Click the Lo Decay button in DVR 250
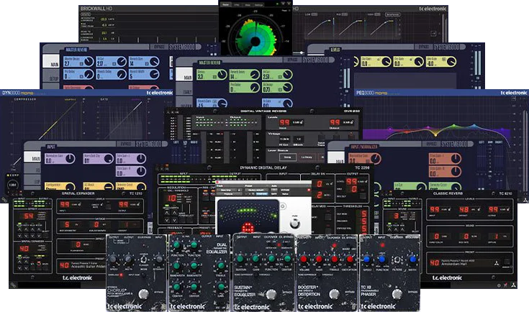 [x=307, y=157]
